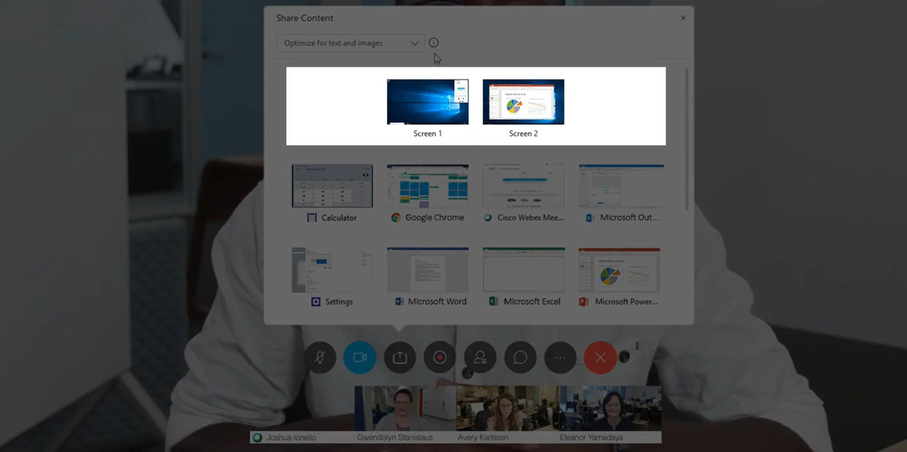Click the Joshua Ionello name label
The height and width of the screenshot is (452, 907).
291,437
